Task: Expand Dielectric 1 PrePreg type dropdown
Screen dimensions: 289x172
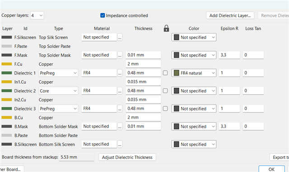Action: click(x=58, y=73)
